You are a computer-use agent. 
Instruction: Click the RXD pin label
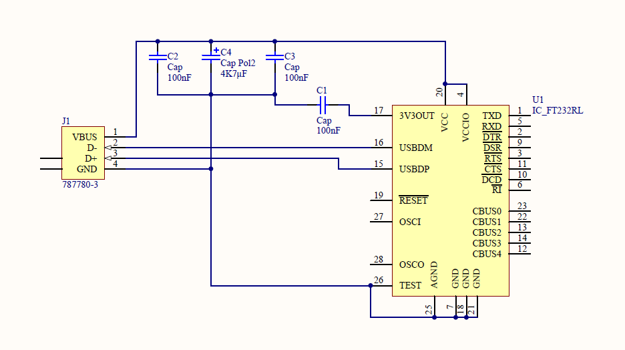click(x=492, y=127)
